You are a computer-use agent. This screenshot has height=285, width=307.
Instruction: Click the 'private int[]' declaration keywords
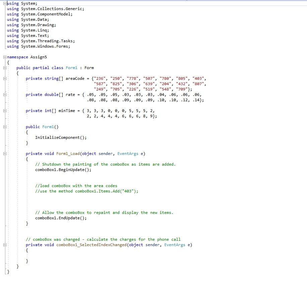tap(41, 111)
